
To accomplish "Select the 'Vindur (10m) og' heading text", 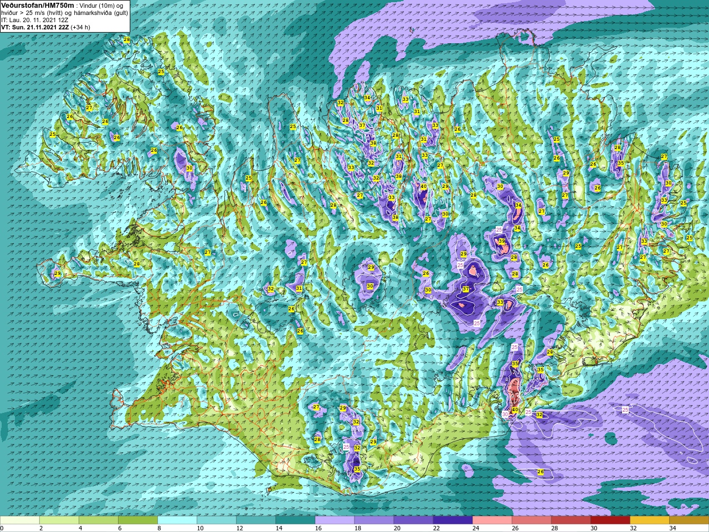I will pyautogui.click(x=101, y=5).
